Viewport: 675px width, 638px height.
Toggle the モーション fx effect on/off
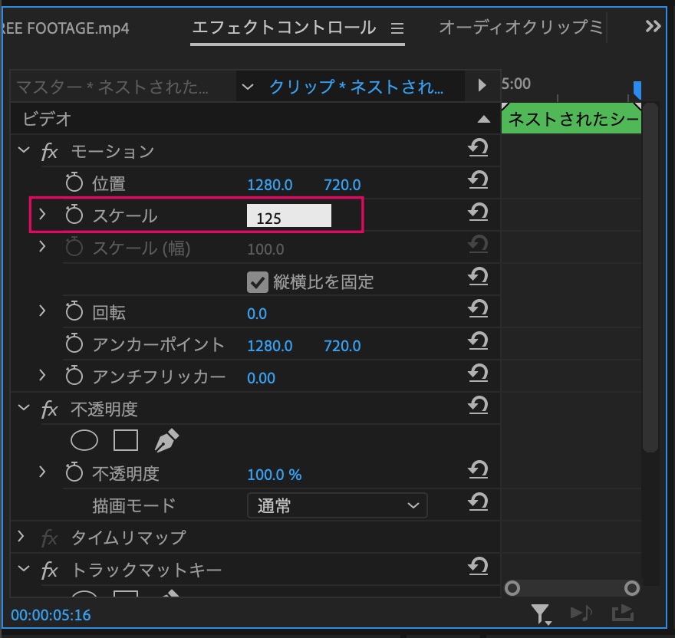[x=50, y=152]
